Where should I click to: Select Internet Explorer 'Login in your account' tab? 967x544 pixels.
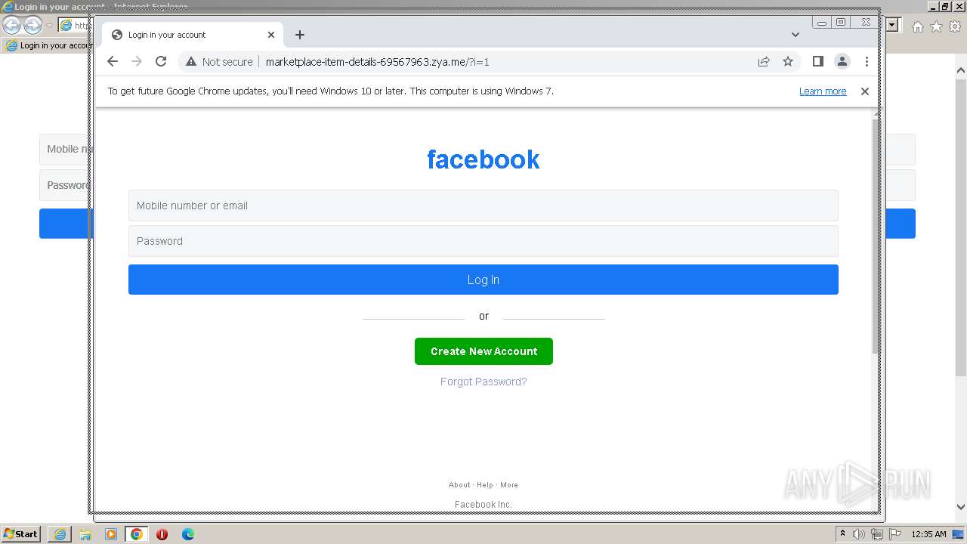pos(49,45)
